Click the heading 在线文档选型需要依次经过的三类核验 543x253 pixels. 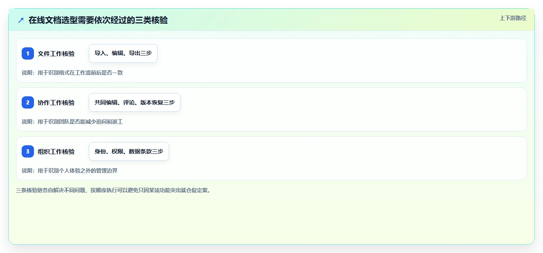[98, 20]
